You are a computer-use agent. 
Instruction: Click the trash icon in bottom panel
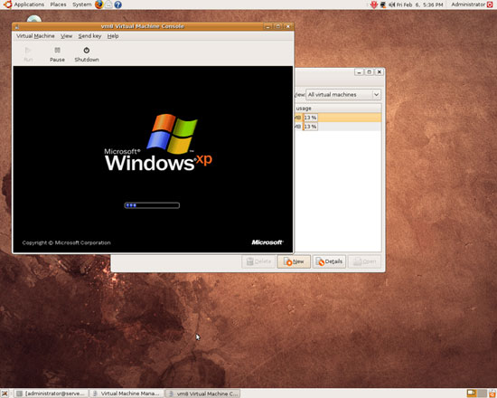tap(492, 393)
